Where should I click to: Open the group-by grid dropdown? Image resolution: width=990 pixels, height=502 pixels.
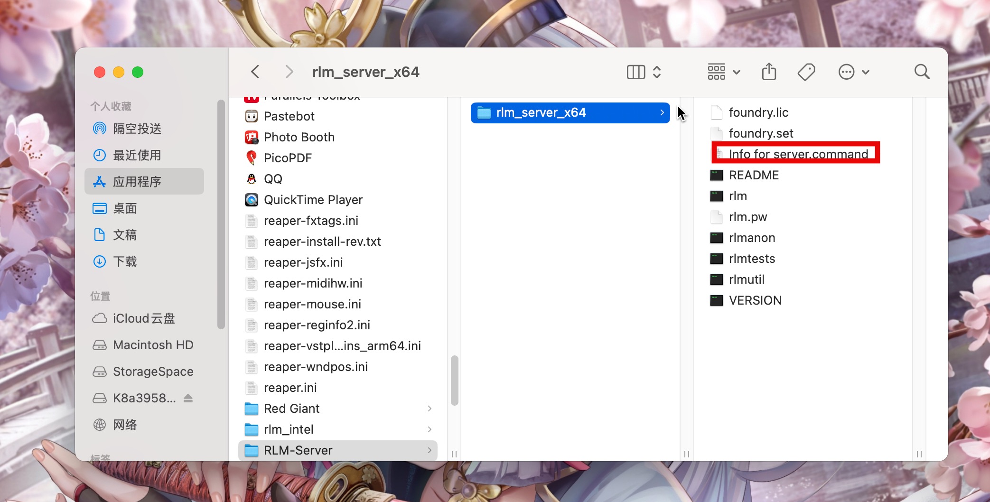(x=723, y=72)
